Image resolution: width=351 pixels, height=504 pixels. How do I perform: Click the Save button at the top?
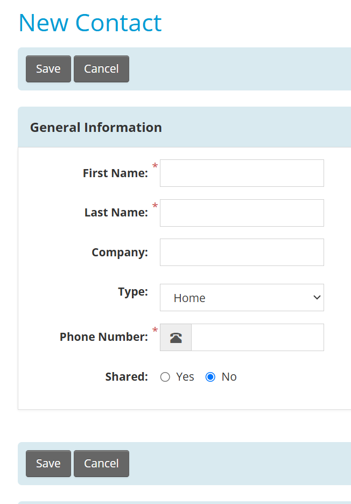(x=48, y=69)
